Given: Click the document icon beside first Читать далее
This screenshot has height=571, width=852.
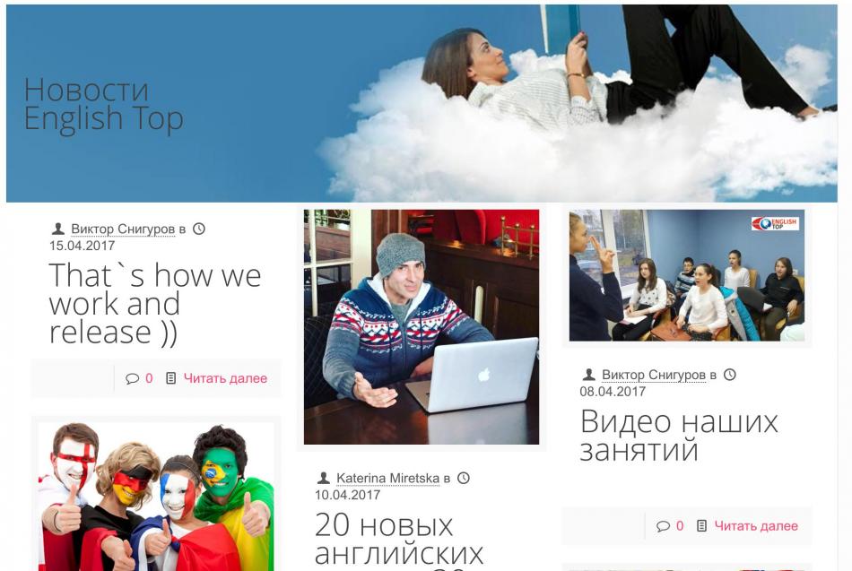Looking at the screenshot, I should click(x=170, y=378).
